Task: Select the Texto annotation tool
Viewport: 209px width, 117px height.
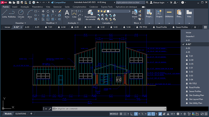Action: tap(67, 14)
